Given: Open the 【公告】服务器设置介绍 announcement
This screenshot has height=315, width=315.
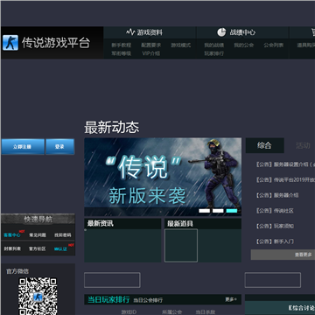Looking at the screenshot, I should point(284,164).
